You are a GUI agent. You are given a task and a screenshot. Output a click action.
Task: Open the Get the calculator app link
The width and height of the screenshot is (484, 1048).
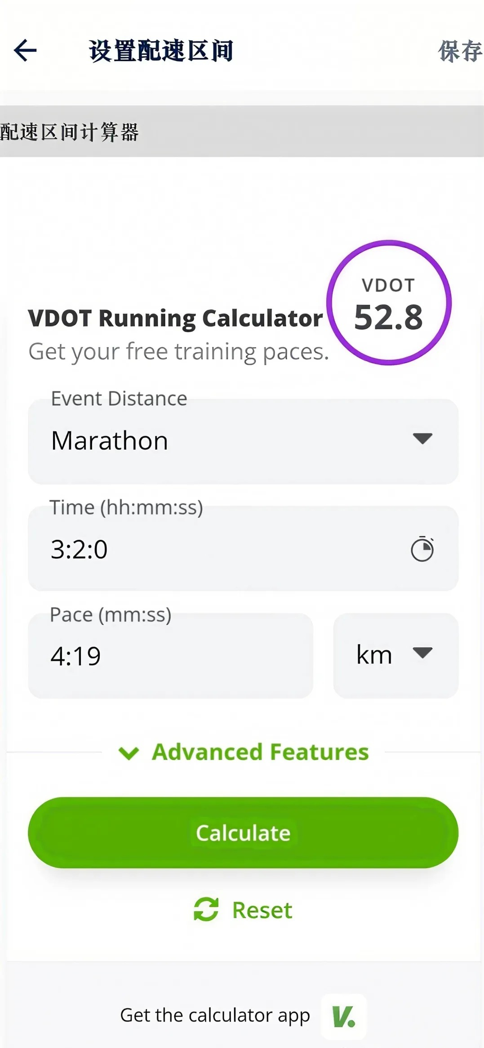click(x=215, y=1015)
